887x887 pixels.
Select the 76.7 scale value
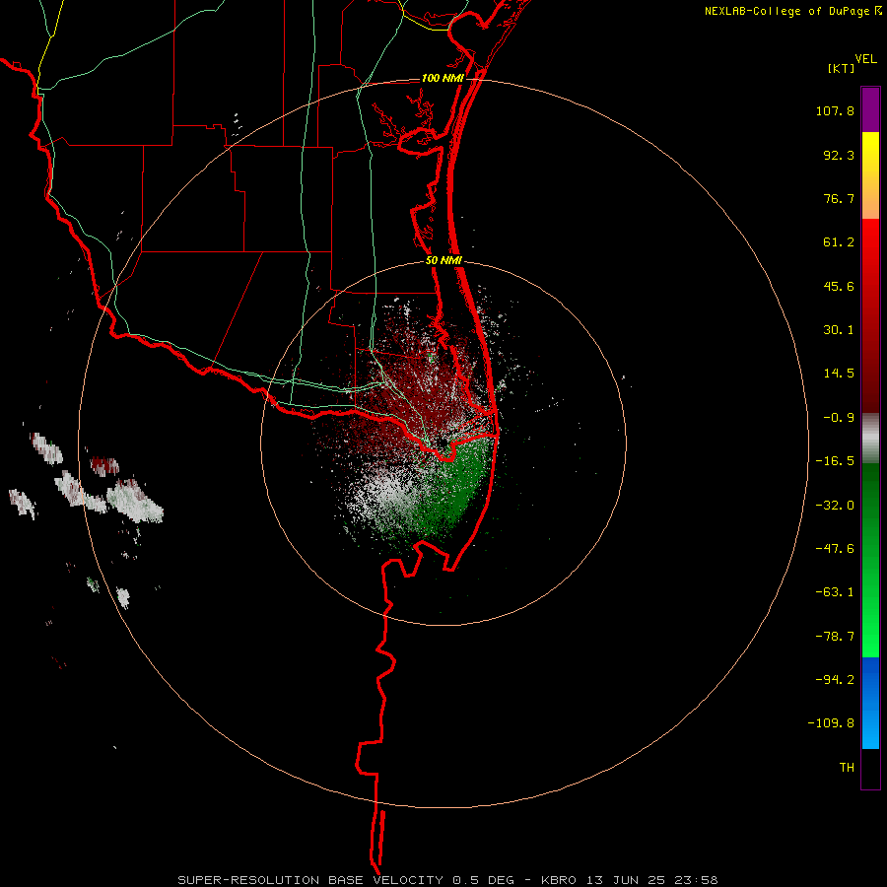pyautogui.click(x=839, y=198)
